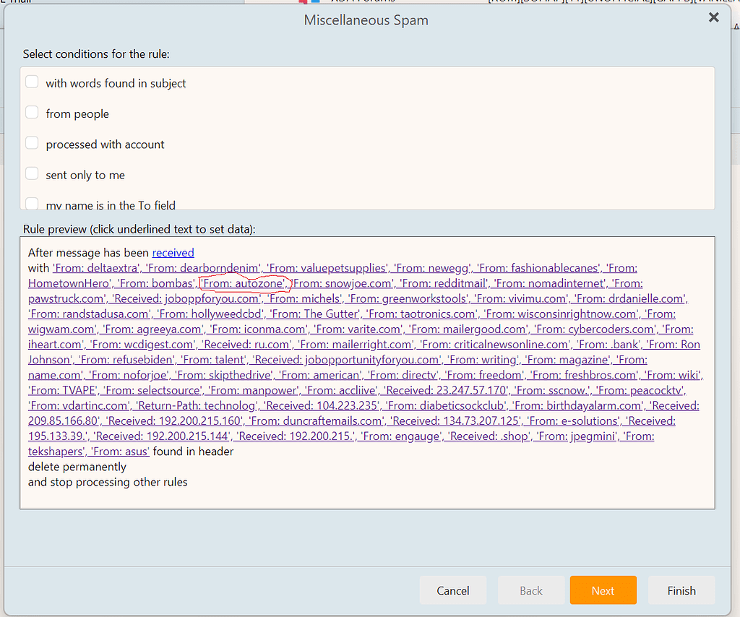Open the 'received' link in rule preview
The image size is (740, 617).
172,252
